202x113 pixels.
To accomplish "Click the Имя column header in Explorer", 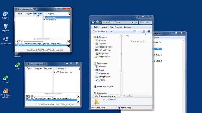I will (128, 36).
